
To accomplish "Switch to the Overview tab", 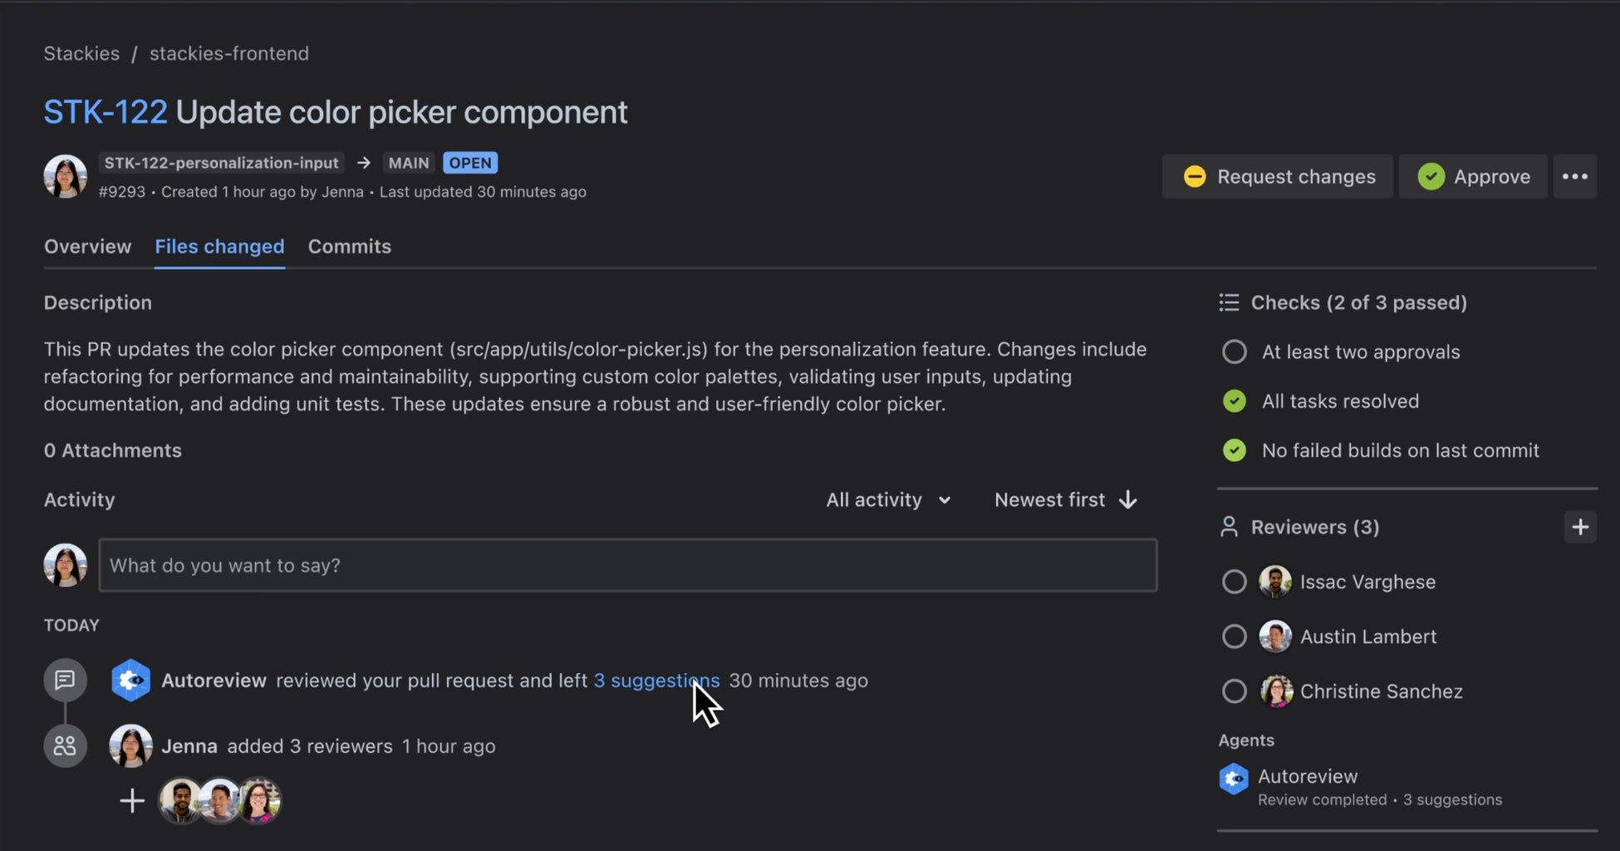I will [87, 247].
